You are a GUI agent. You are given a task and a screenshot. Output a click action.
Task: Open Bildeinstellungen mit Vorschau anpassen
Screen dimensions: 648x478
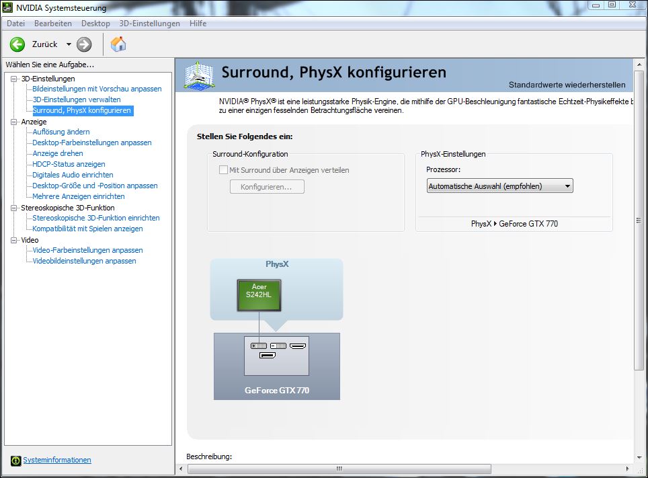[x=97, y=89]
